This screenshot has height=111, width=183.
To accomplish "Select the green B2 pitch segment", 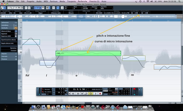I will tap(88, 53).
